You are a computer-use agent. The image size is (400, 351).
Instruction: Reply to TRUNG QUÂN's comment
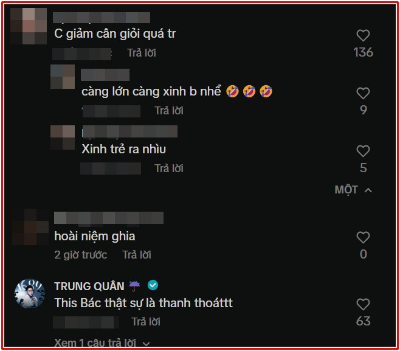tap(146, 322)
